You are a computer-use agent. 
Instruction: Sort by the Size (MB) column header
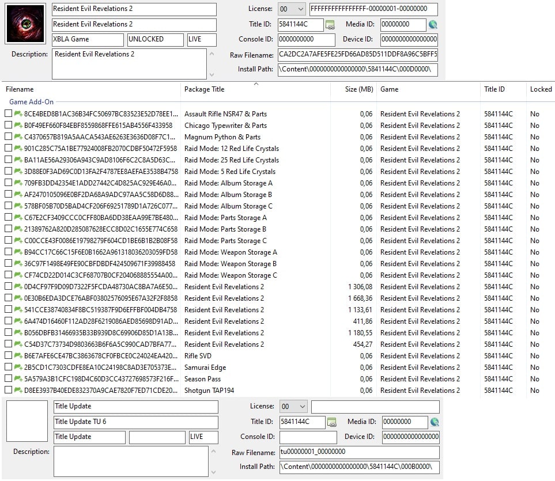[359, 89]
